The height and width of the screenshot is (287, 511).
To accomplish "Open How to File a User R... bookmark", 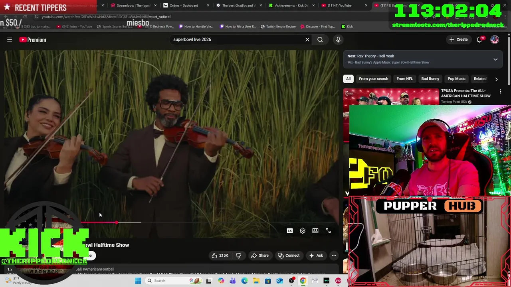I will 238,27.
